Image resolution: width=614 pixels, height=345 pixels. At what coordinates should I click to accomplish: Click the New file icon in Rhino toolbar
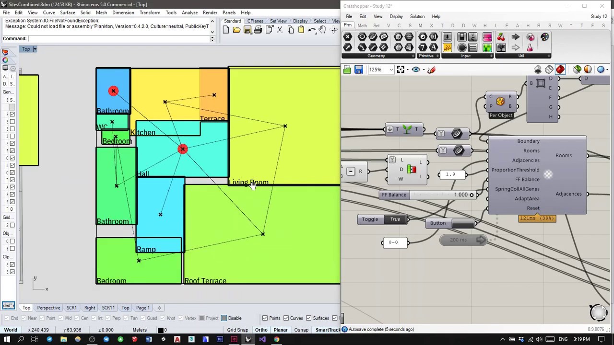[x=226, y=30]
